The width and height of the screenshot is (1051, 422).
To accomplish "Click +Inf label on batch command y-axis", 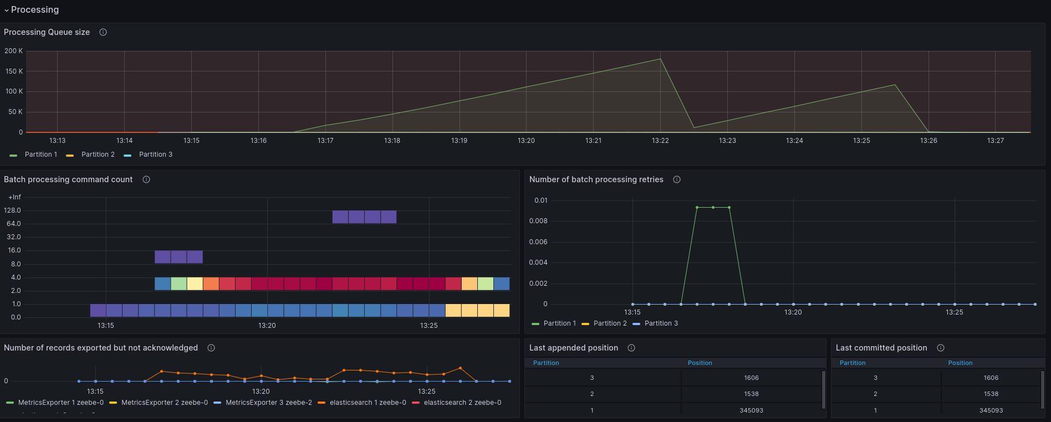I will click(15, 197).
